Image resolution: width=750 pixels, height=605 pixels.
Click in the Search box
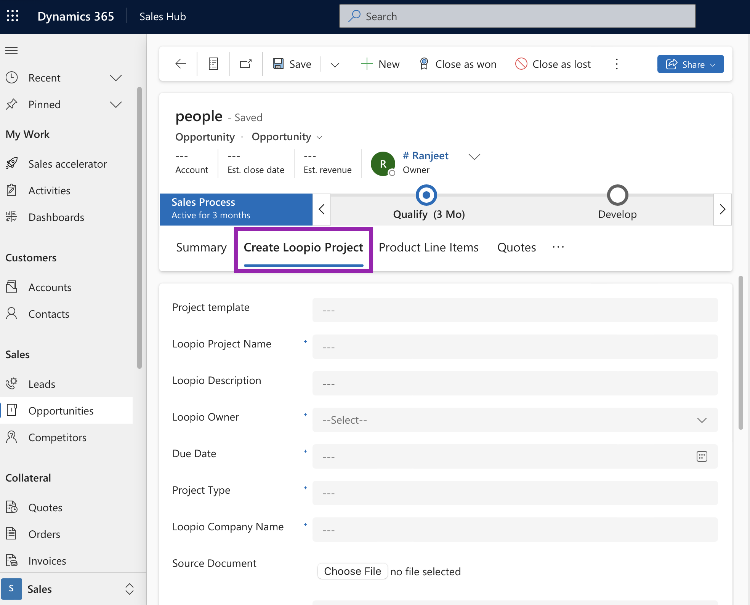(x=517, y=16)
